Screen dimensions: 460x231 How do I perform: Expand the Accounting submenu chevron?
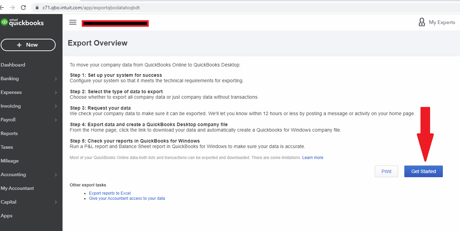56,175
